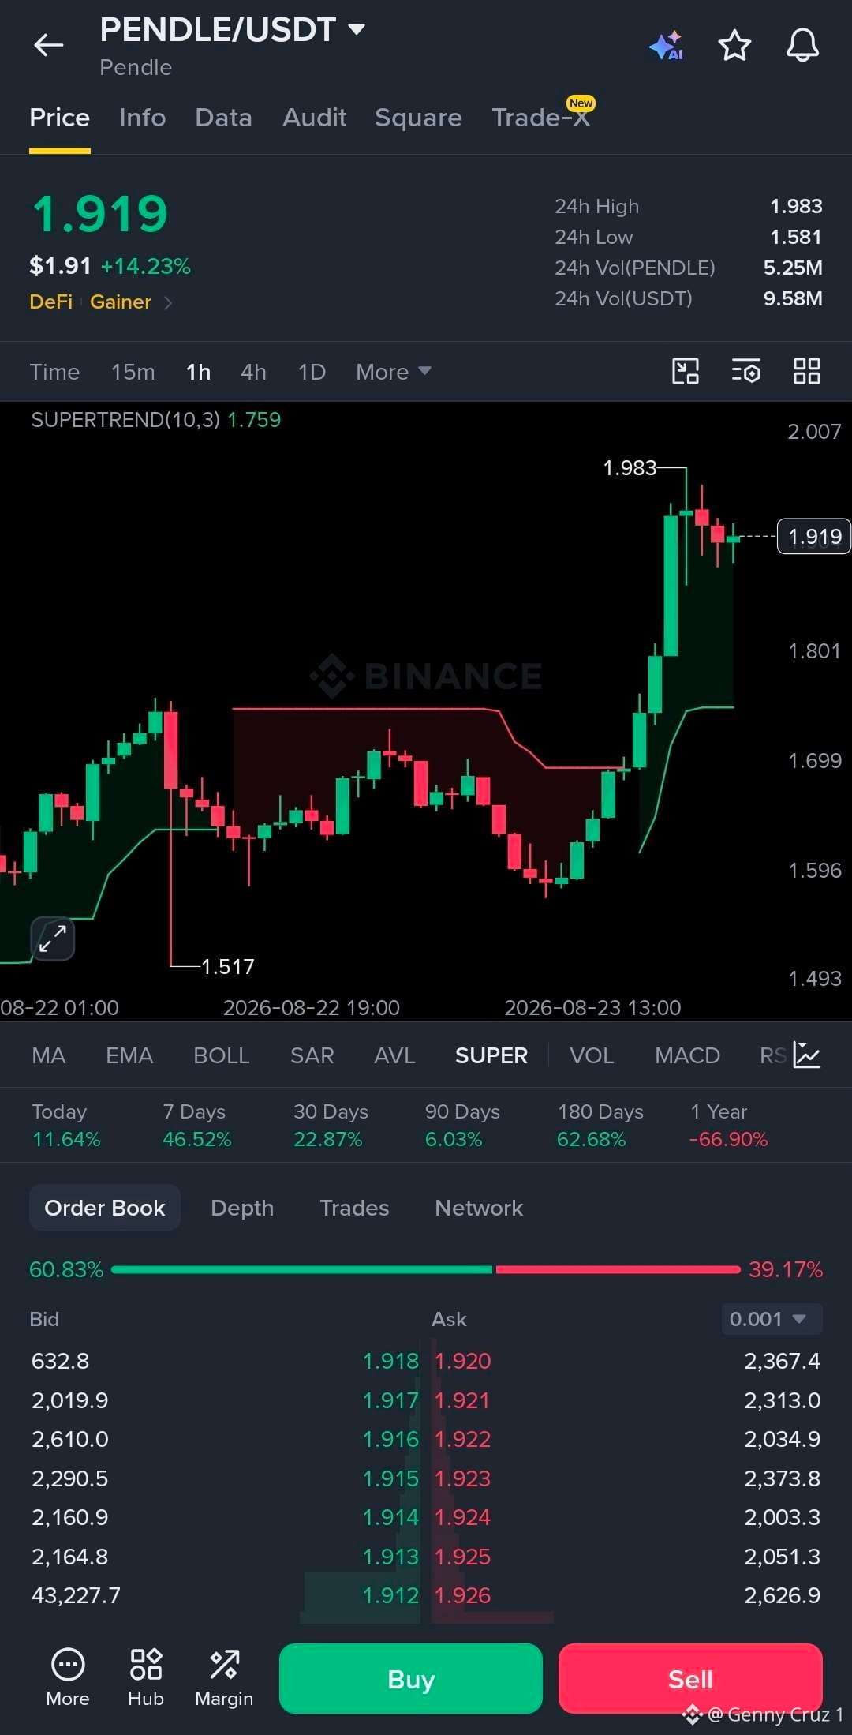Expand chart to fullscreen
This screenshot has height=1735, width=852.
[x=53, y=939]
